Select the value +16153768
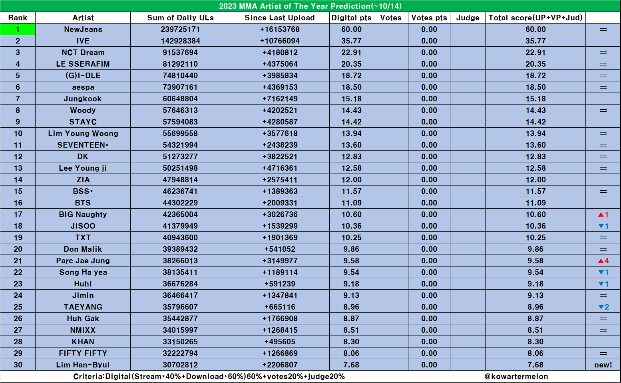Image resolution: width=621 pixels, height=383 pixels. point(280,30)
